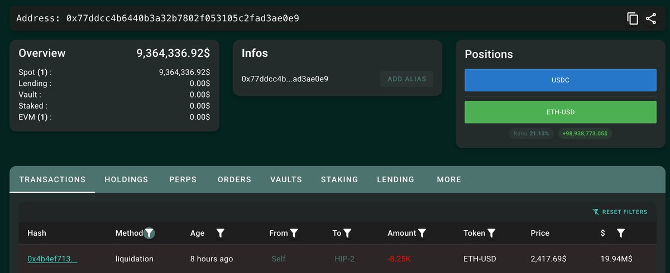Click the liquidation method cell

[135, 259]
